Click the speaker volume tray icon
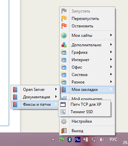This screenshot has height=146, width=128. coord(102,140)
